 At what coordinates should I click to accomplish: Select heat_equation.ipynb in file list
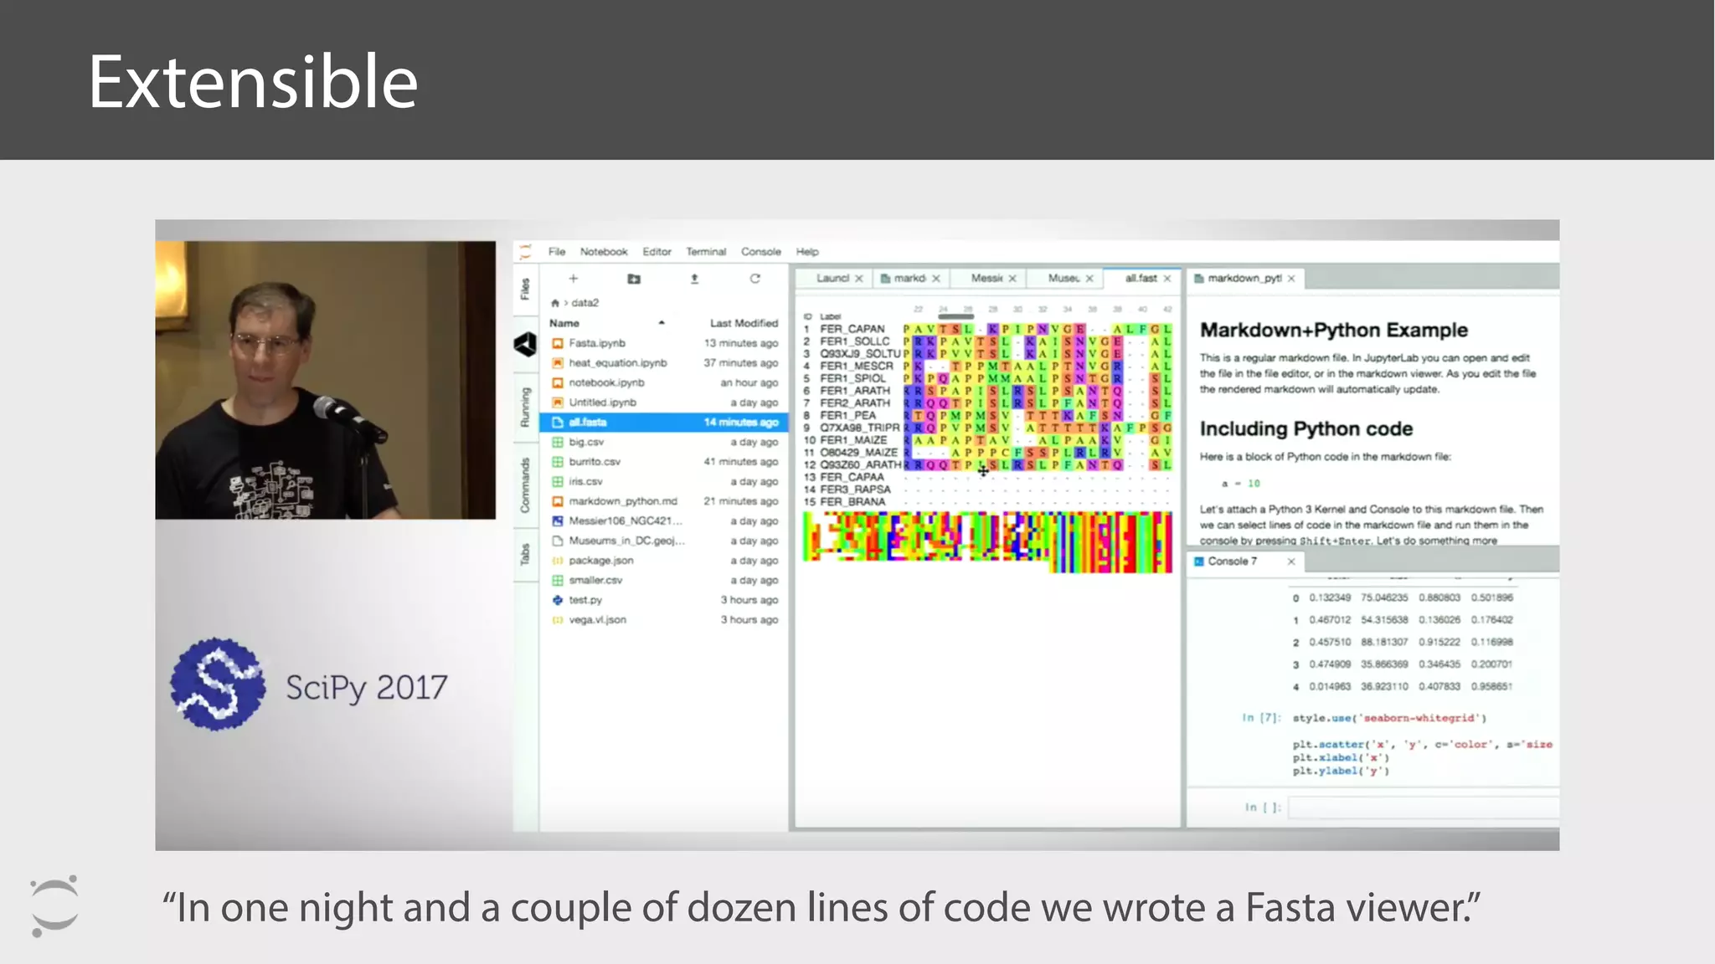click(664, 363)
